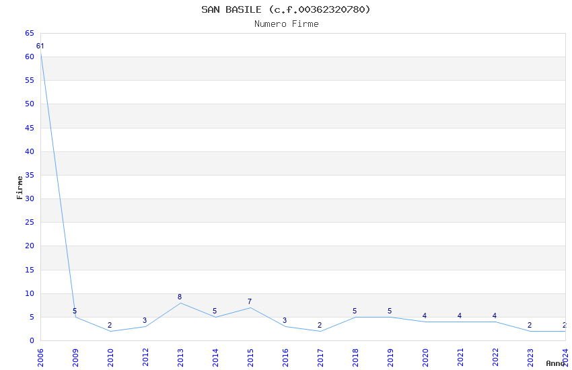Click the chart title SAN BASILE (c.f.00362320780)
The image size is (572, 370).
[x=285, y=9]
